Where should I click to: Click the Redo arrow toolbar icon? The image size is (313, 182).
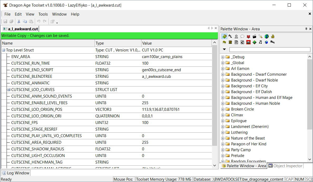point(45,21)
